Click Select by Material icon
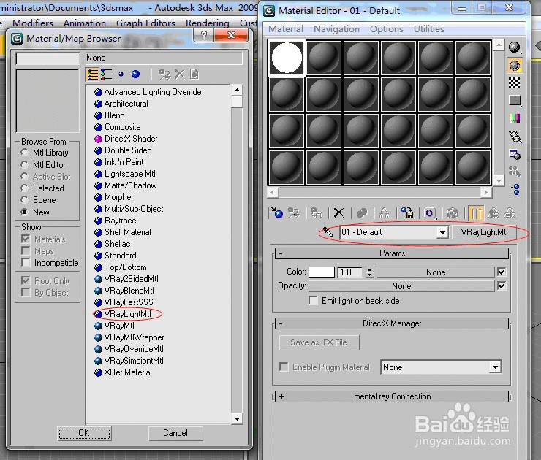The image size is (541, 460). 515,172
